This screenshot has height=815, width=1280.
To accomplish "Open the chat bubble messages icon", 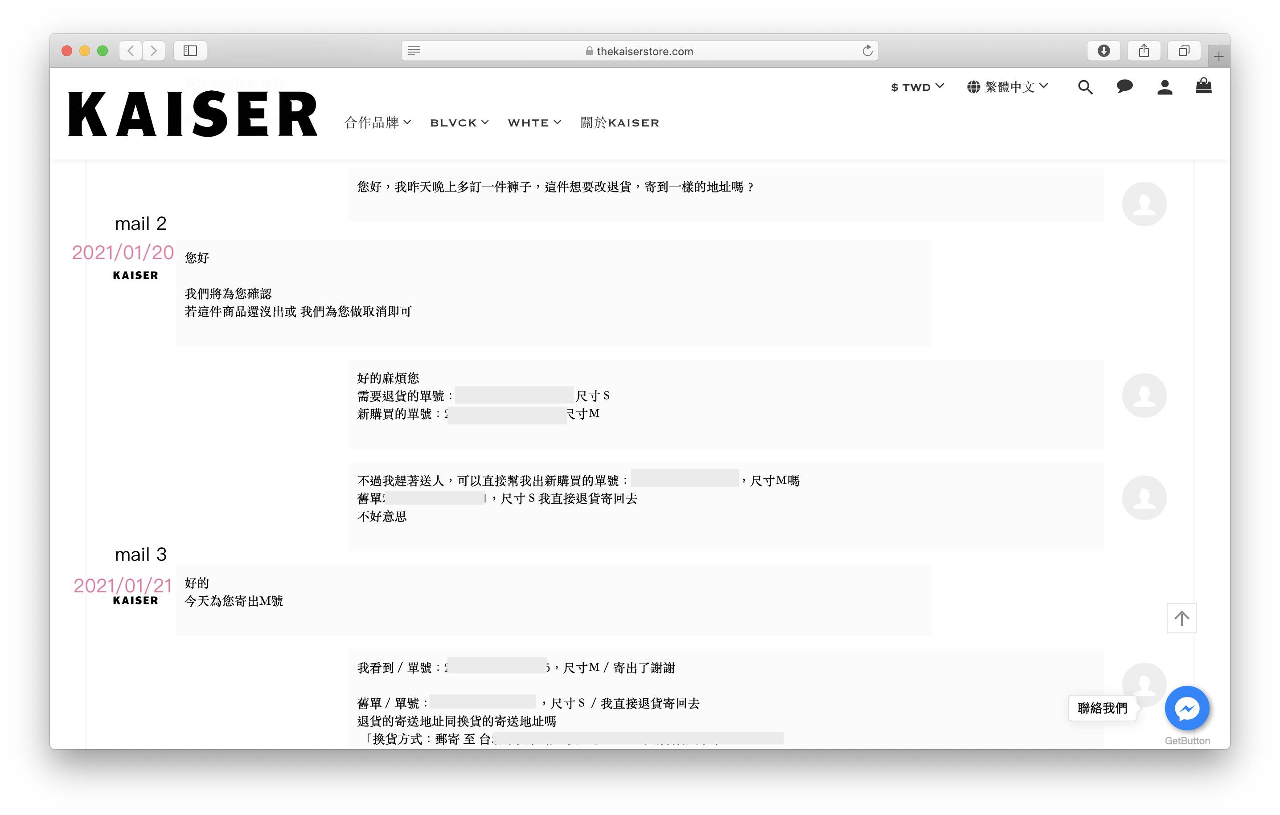I will [x=1124, y=86].
